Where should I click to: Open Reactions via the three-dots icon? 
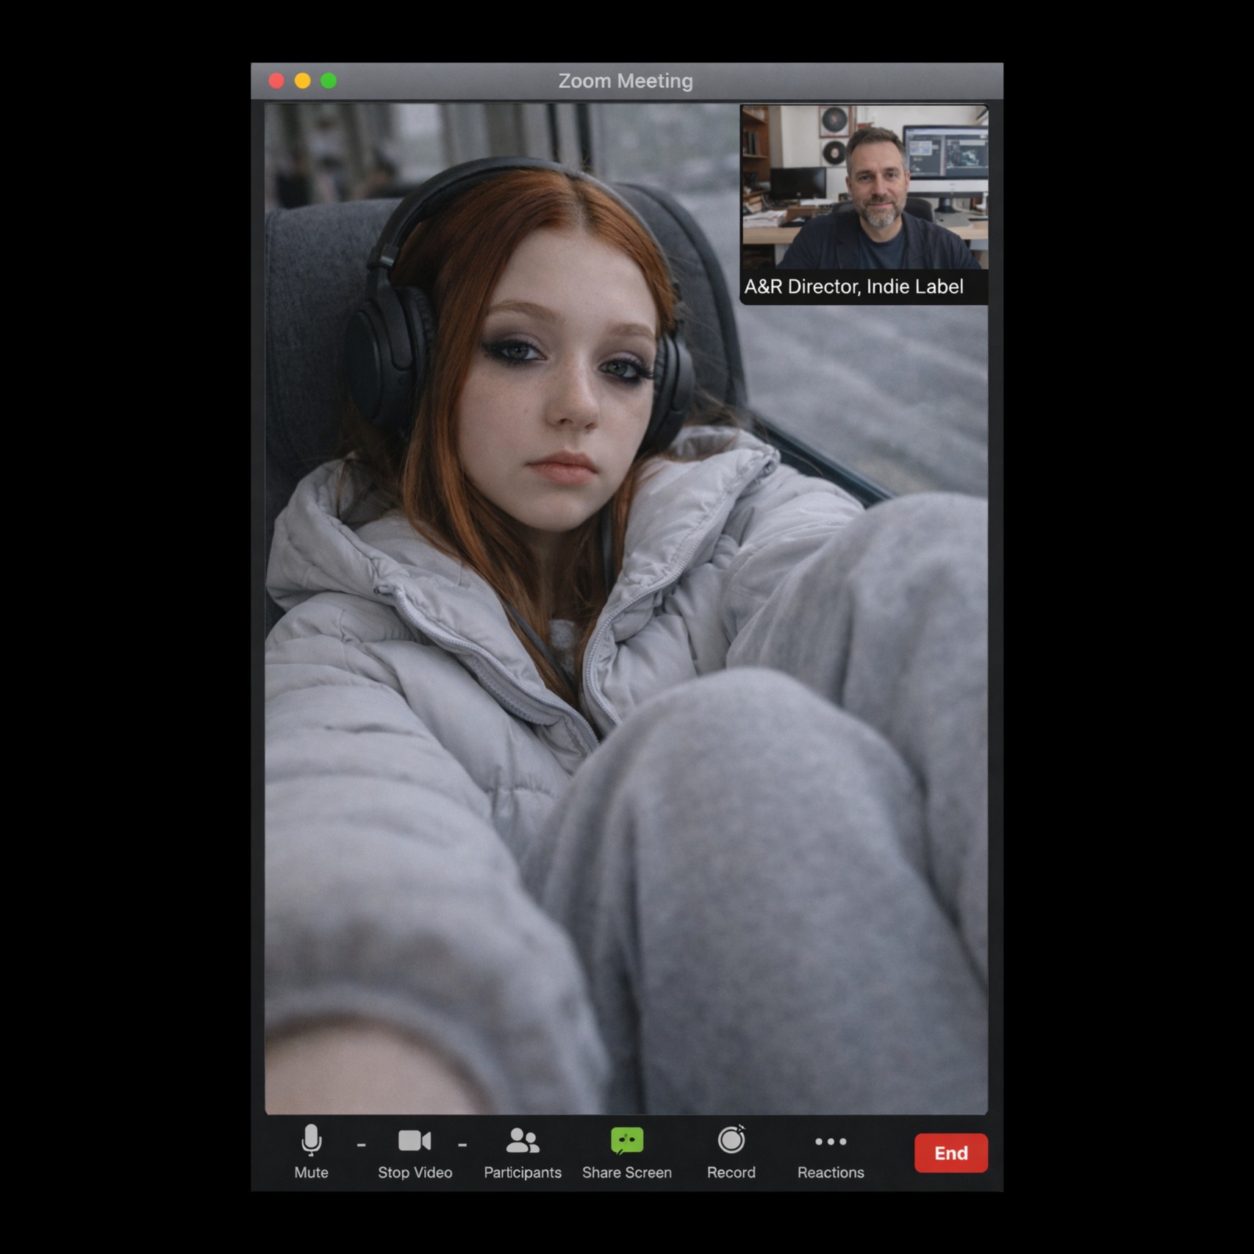click(x=831, y=1142)
